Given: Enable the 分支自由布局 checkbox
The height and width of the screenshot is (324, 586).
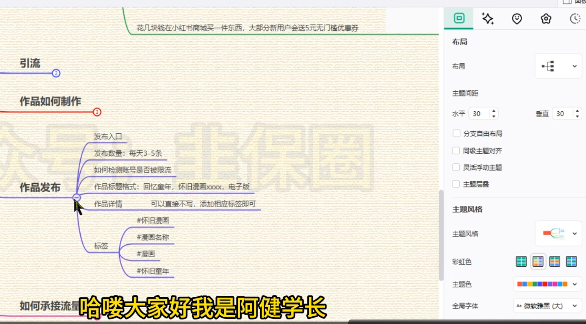Looking at the screenshot, I should (456, 133).
